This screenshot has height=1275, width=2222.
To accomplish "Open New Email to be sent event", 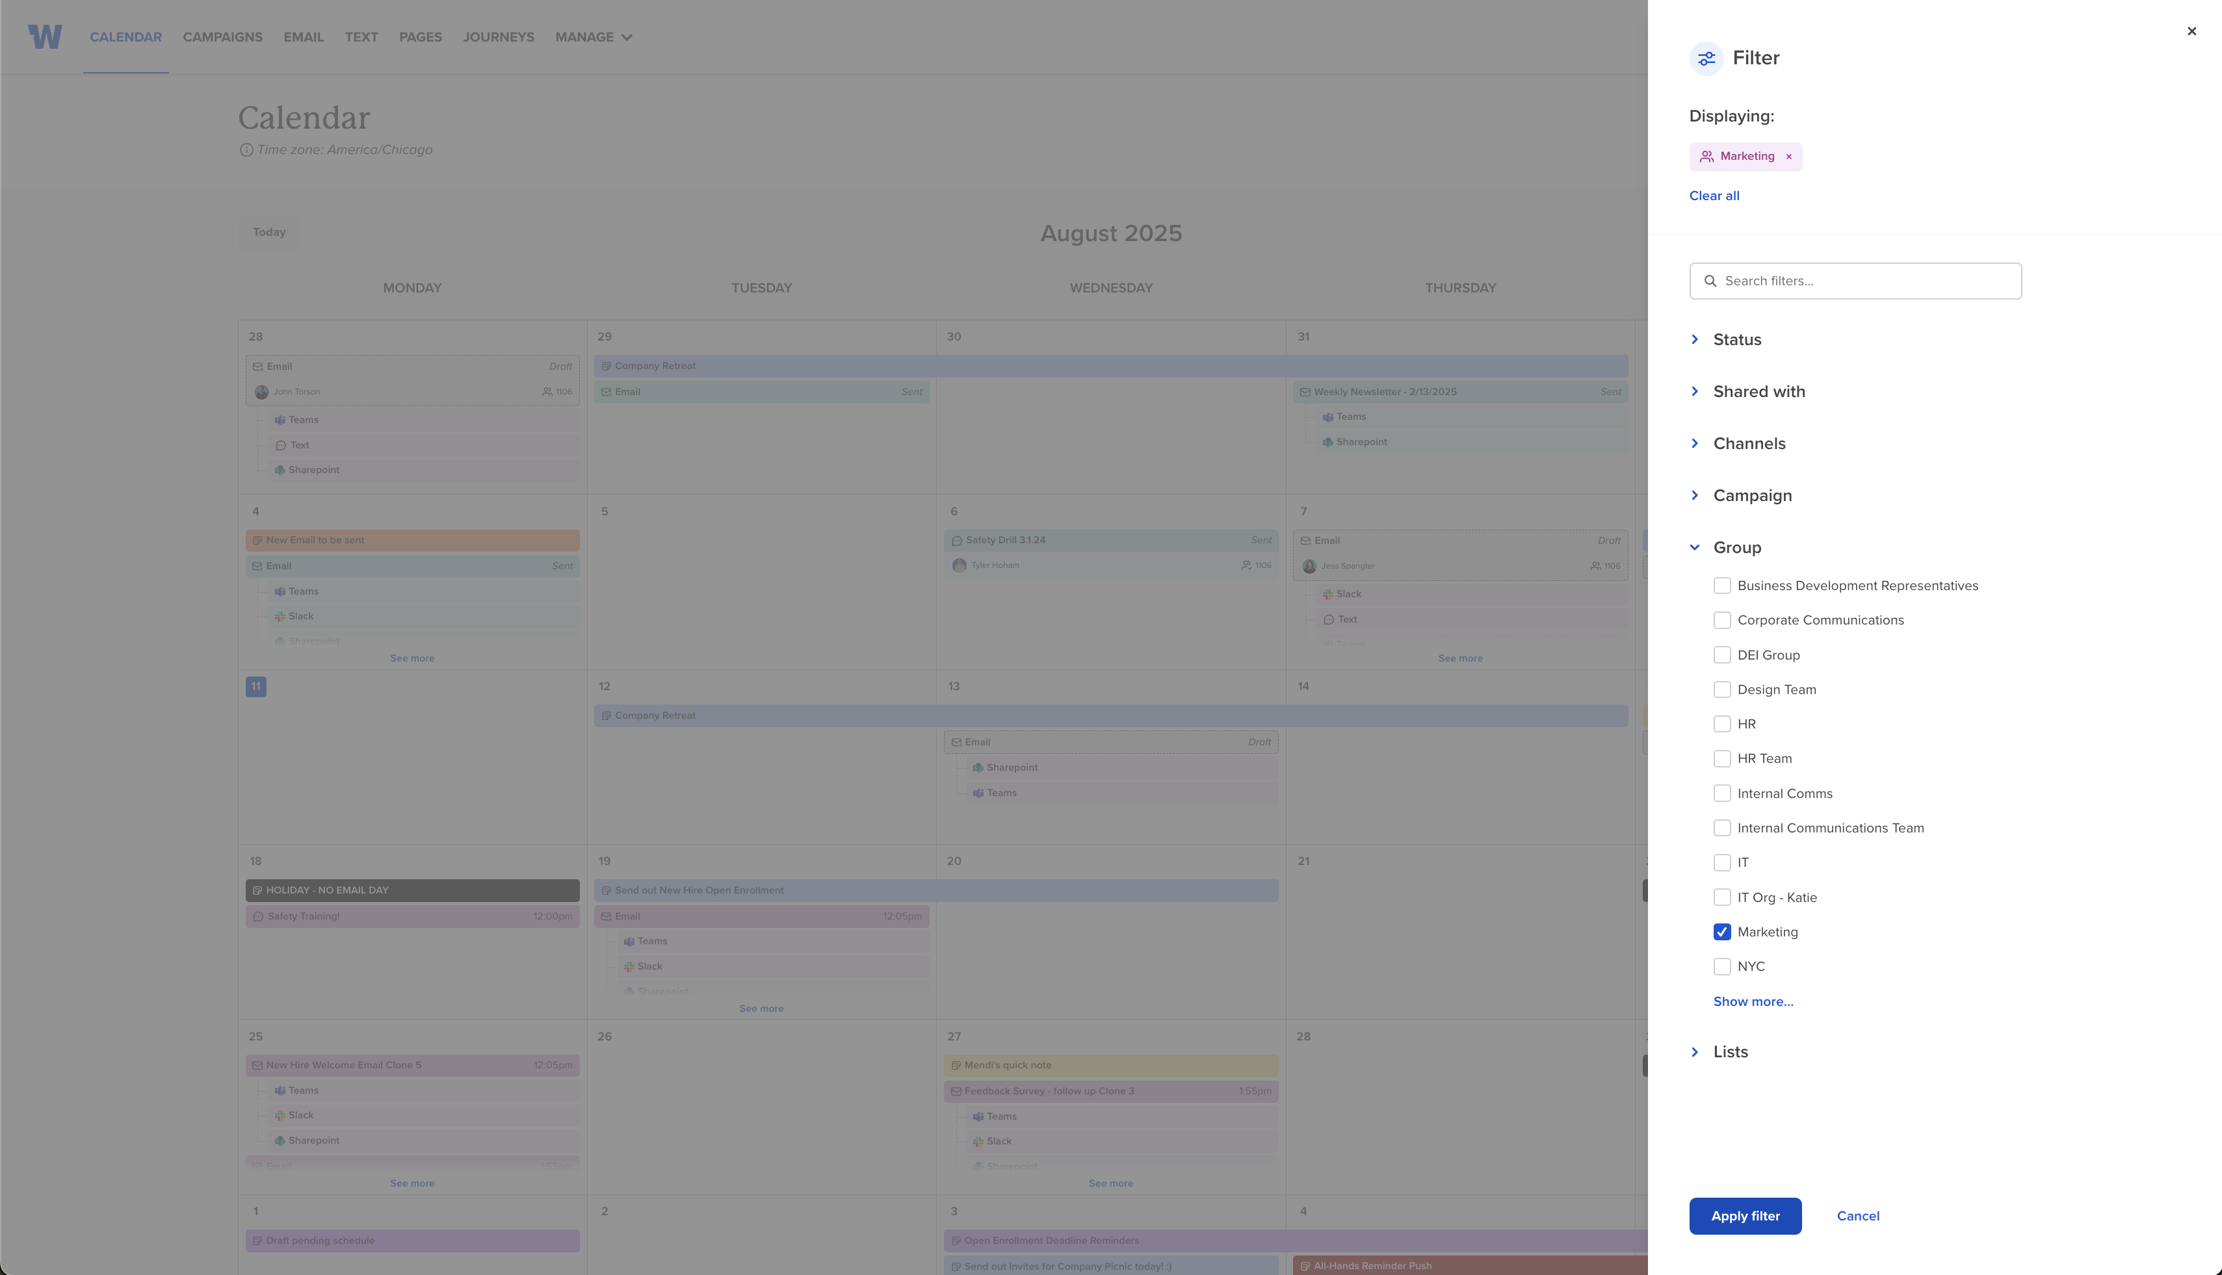I will coord(413,540).
